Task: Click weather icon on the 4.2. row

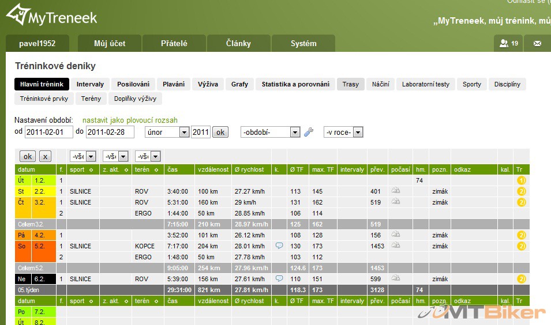Action: point(396,235)
